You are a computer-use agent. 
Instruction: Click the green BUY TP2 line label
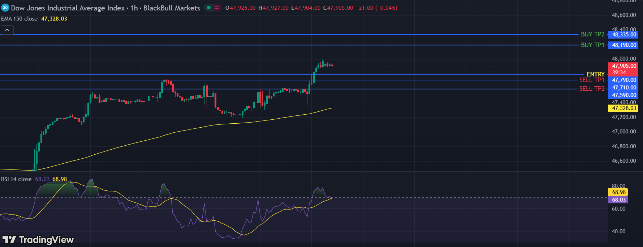[x=592, y=34]
